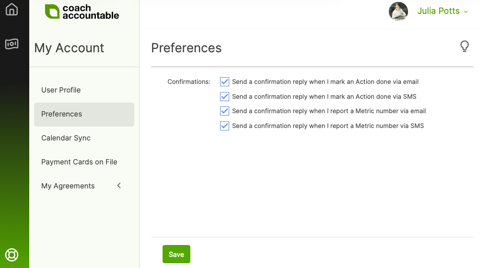Viewport: 479px width, 268px height.
Task: Open User Profile section
Action: point(61,90)
